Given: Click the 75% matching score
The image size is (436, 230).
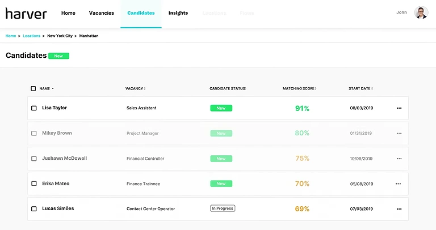Looking at the screenshot, I should point(302,159).
